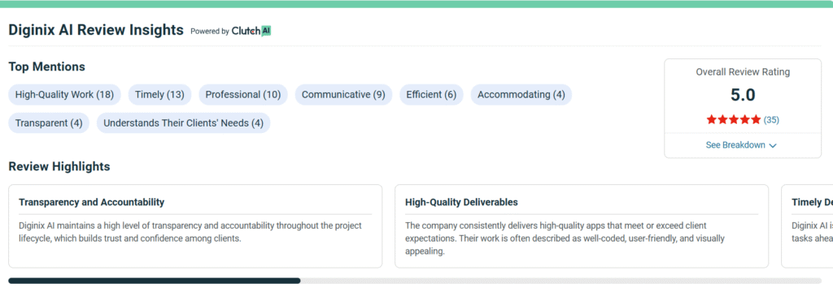
Task: Select the Accommodating (4) tag
Action: [x=521, y=95]
